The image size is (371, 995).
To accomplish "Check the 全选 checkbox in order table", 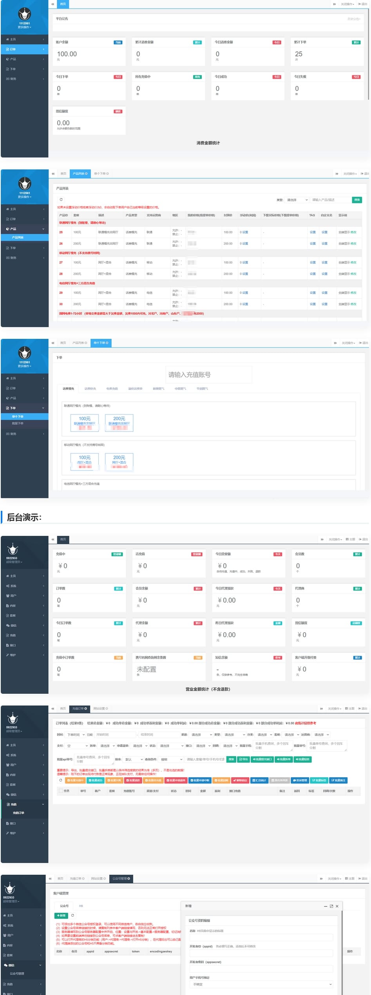I will click(x=61, y=791).
